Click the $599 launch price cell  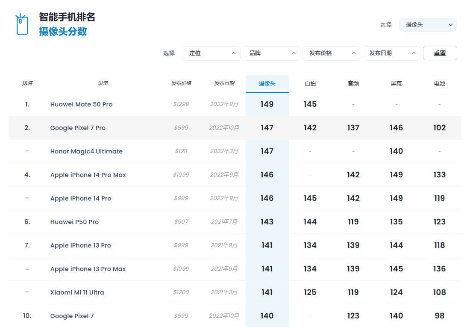181,316
